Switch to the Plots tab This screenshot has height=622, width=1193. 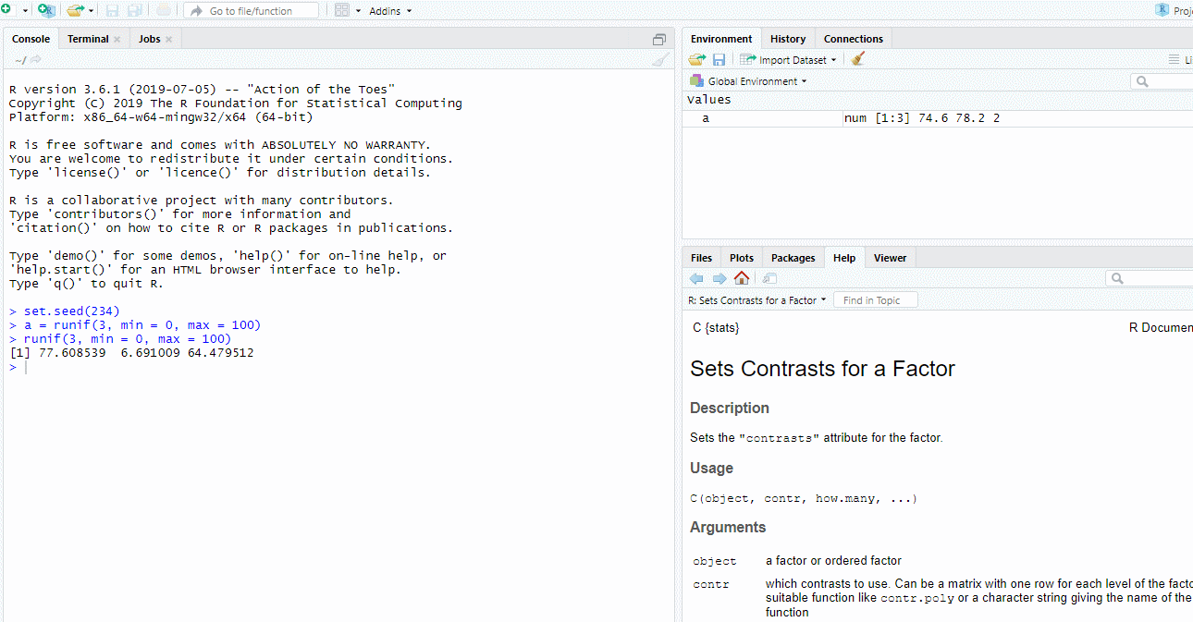742,258
